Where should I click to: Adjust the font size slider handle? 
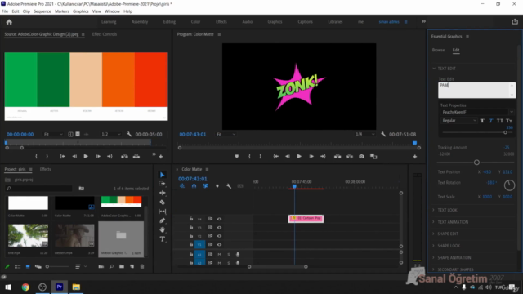pyautogui.click(x=505, y=132)
